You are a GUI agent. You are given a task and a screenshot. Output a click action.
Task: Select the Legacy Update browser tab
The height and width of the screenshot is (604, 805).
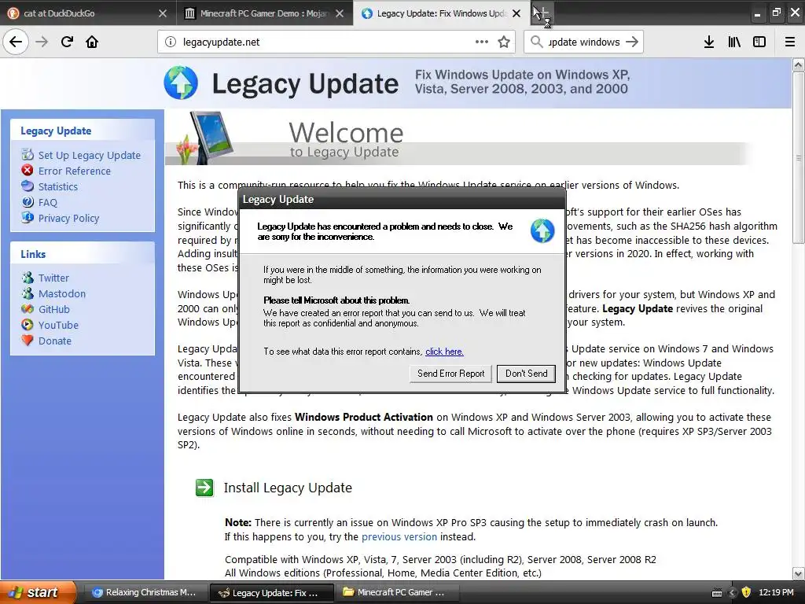pos(440,13)
